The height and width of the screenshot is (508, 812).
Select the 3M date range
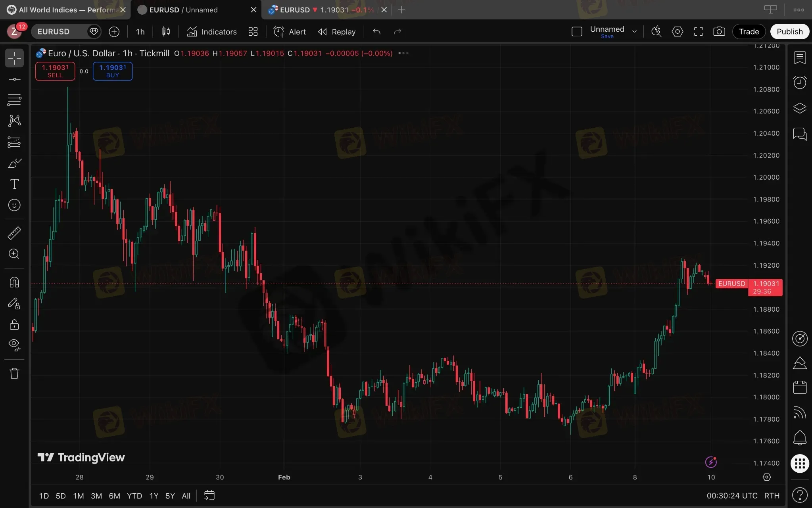click(96, 496)
